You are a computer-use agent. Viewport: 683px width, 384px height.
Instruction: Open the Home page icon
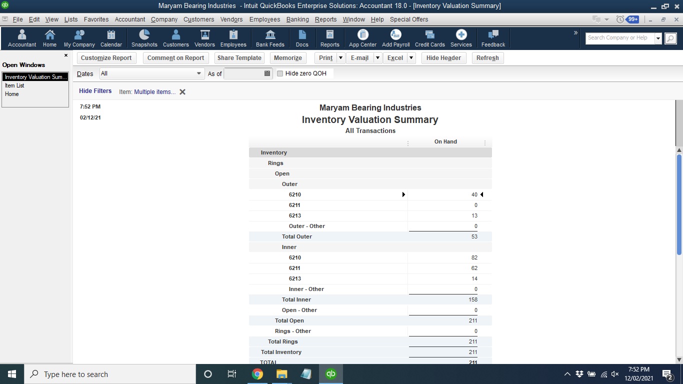tap(49, 37)
